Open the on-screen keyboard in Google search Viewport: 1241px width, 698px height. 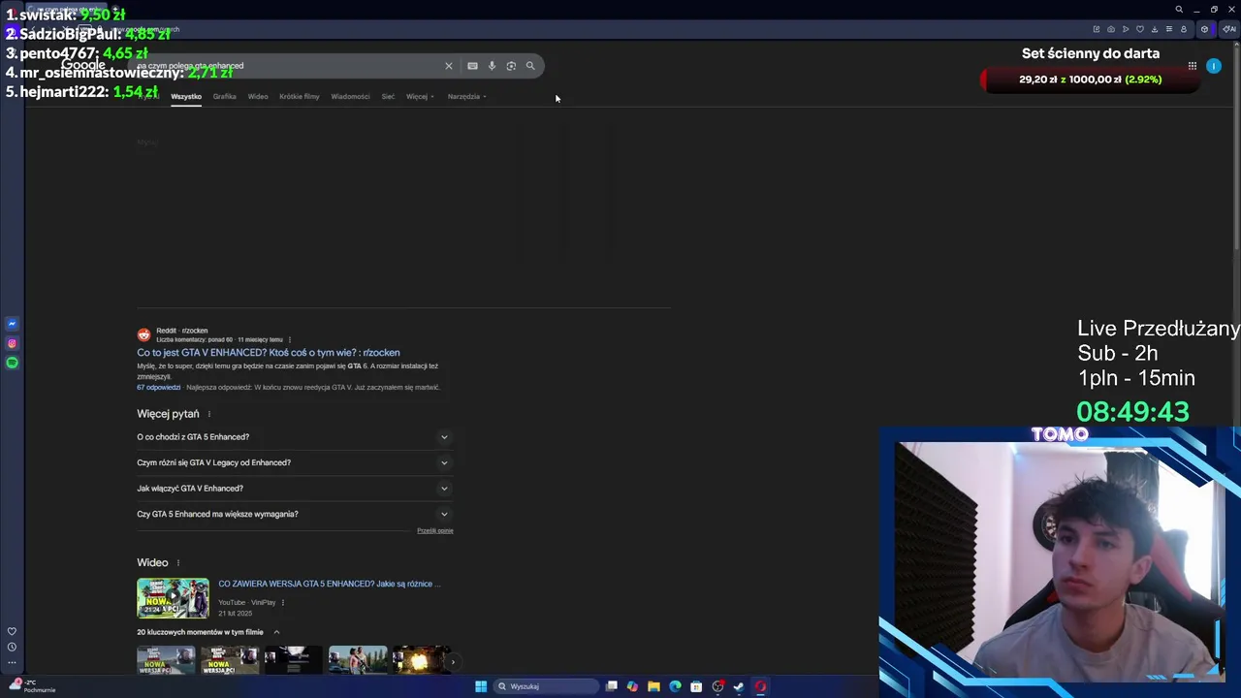(x=472, y=66)
